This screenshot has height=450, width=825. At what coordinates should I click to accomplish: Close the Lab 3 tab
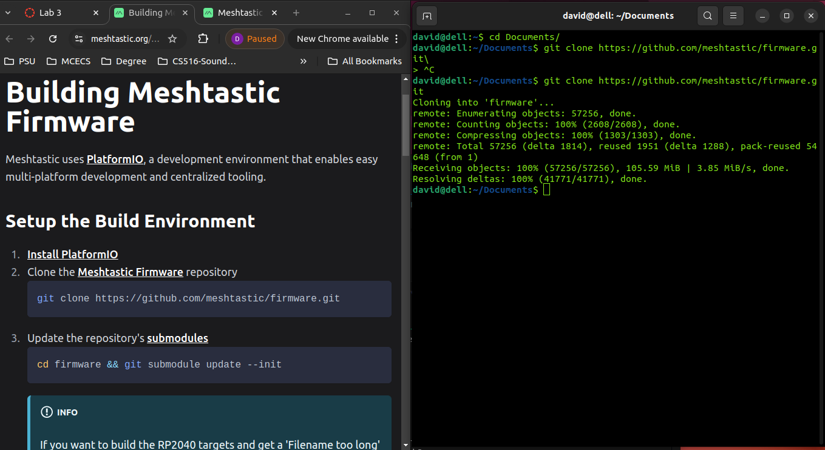97,13
